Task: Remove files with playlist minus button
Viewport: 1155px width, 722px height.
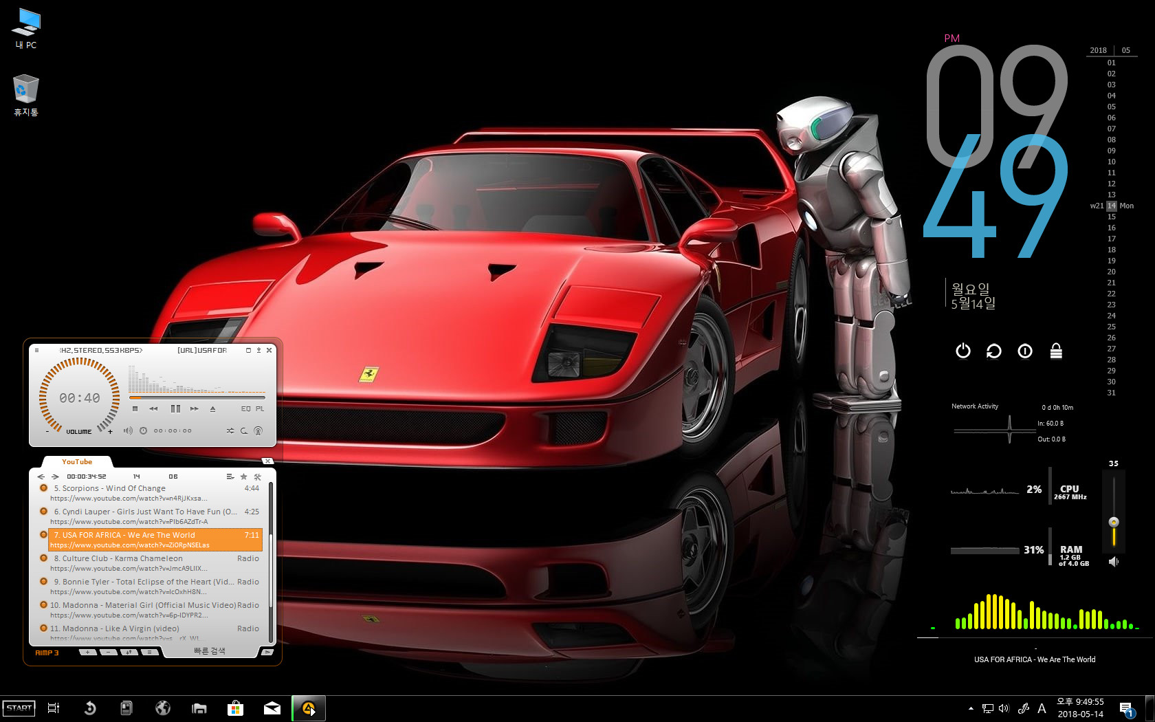Action: pyautogui.click(x=109, y=652)
